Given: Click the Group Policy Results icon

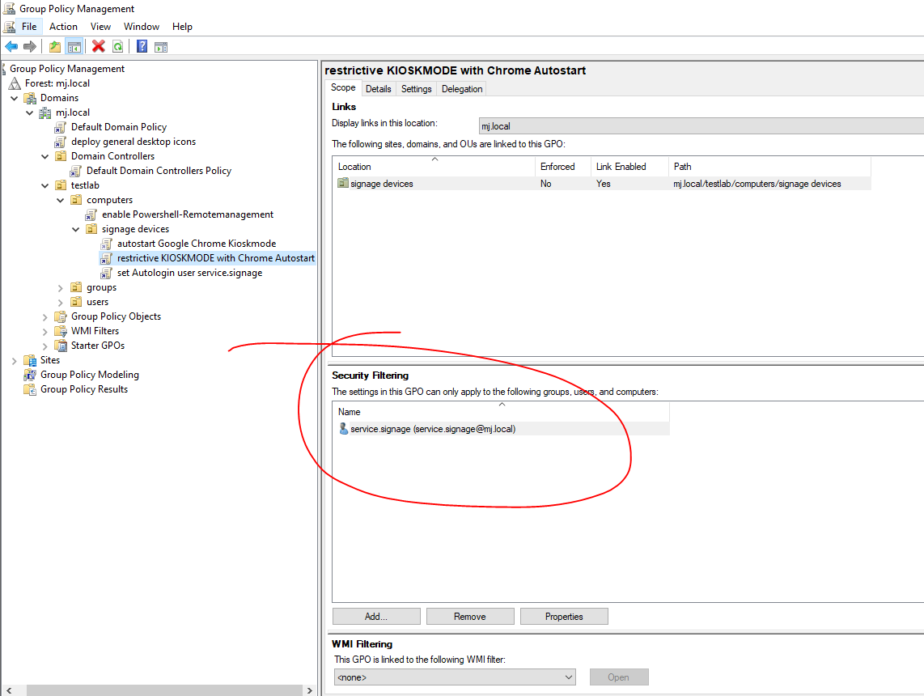Looking at the screenshot, I should [x=30, y=389].
